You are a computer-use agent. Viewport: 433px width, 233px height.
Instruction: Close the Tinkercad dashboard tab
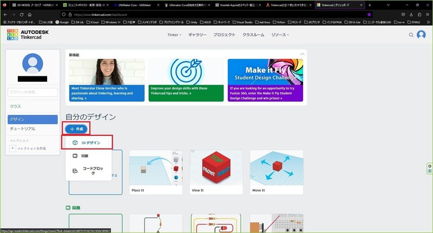[x=361, y=5]
